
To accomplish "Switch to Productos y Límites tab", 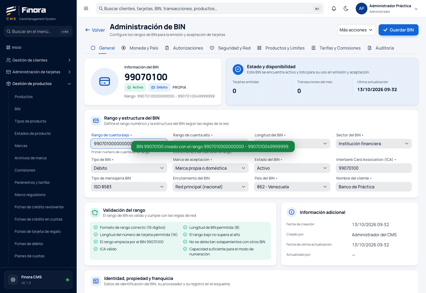I will point(281,48).
